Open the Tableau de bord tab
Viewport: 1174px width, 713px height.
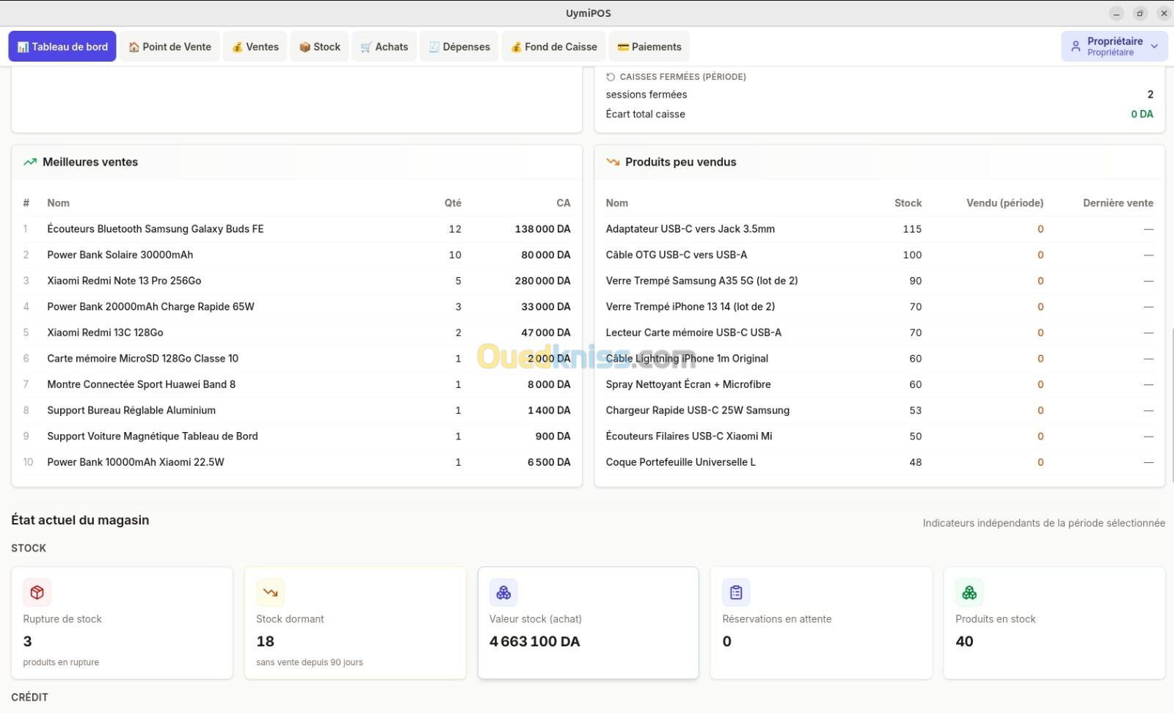click(62, 46)
